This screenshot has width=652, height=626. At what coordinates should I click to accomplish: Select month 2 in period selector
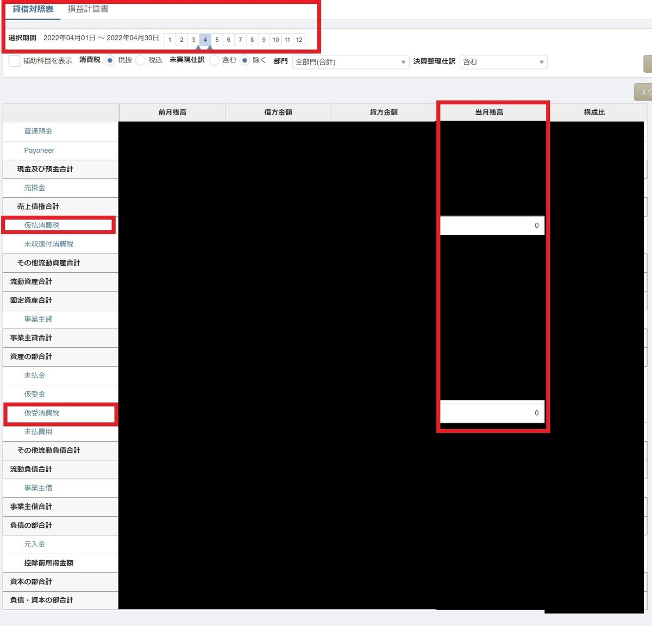(182, 40)
